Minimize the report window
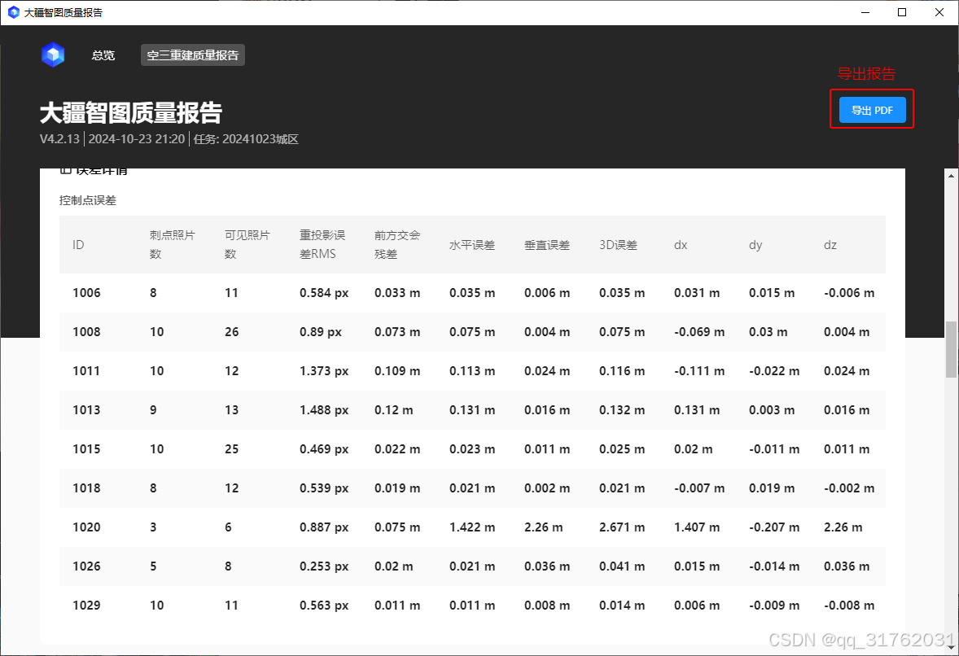959x656 pixels. (x=865, y=12)
